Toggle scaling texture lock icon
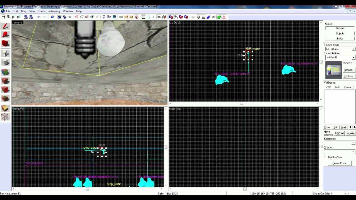 click(159, 17)
